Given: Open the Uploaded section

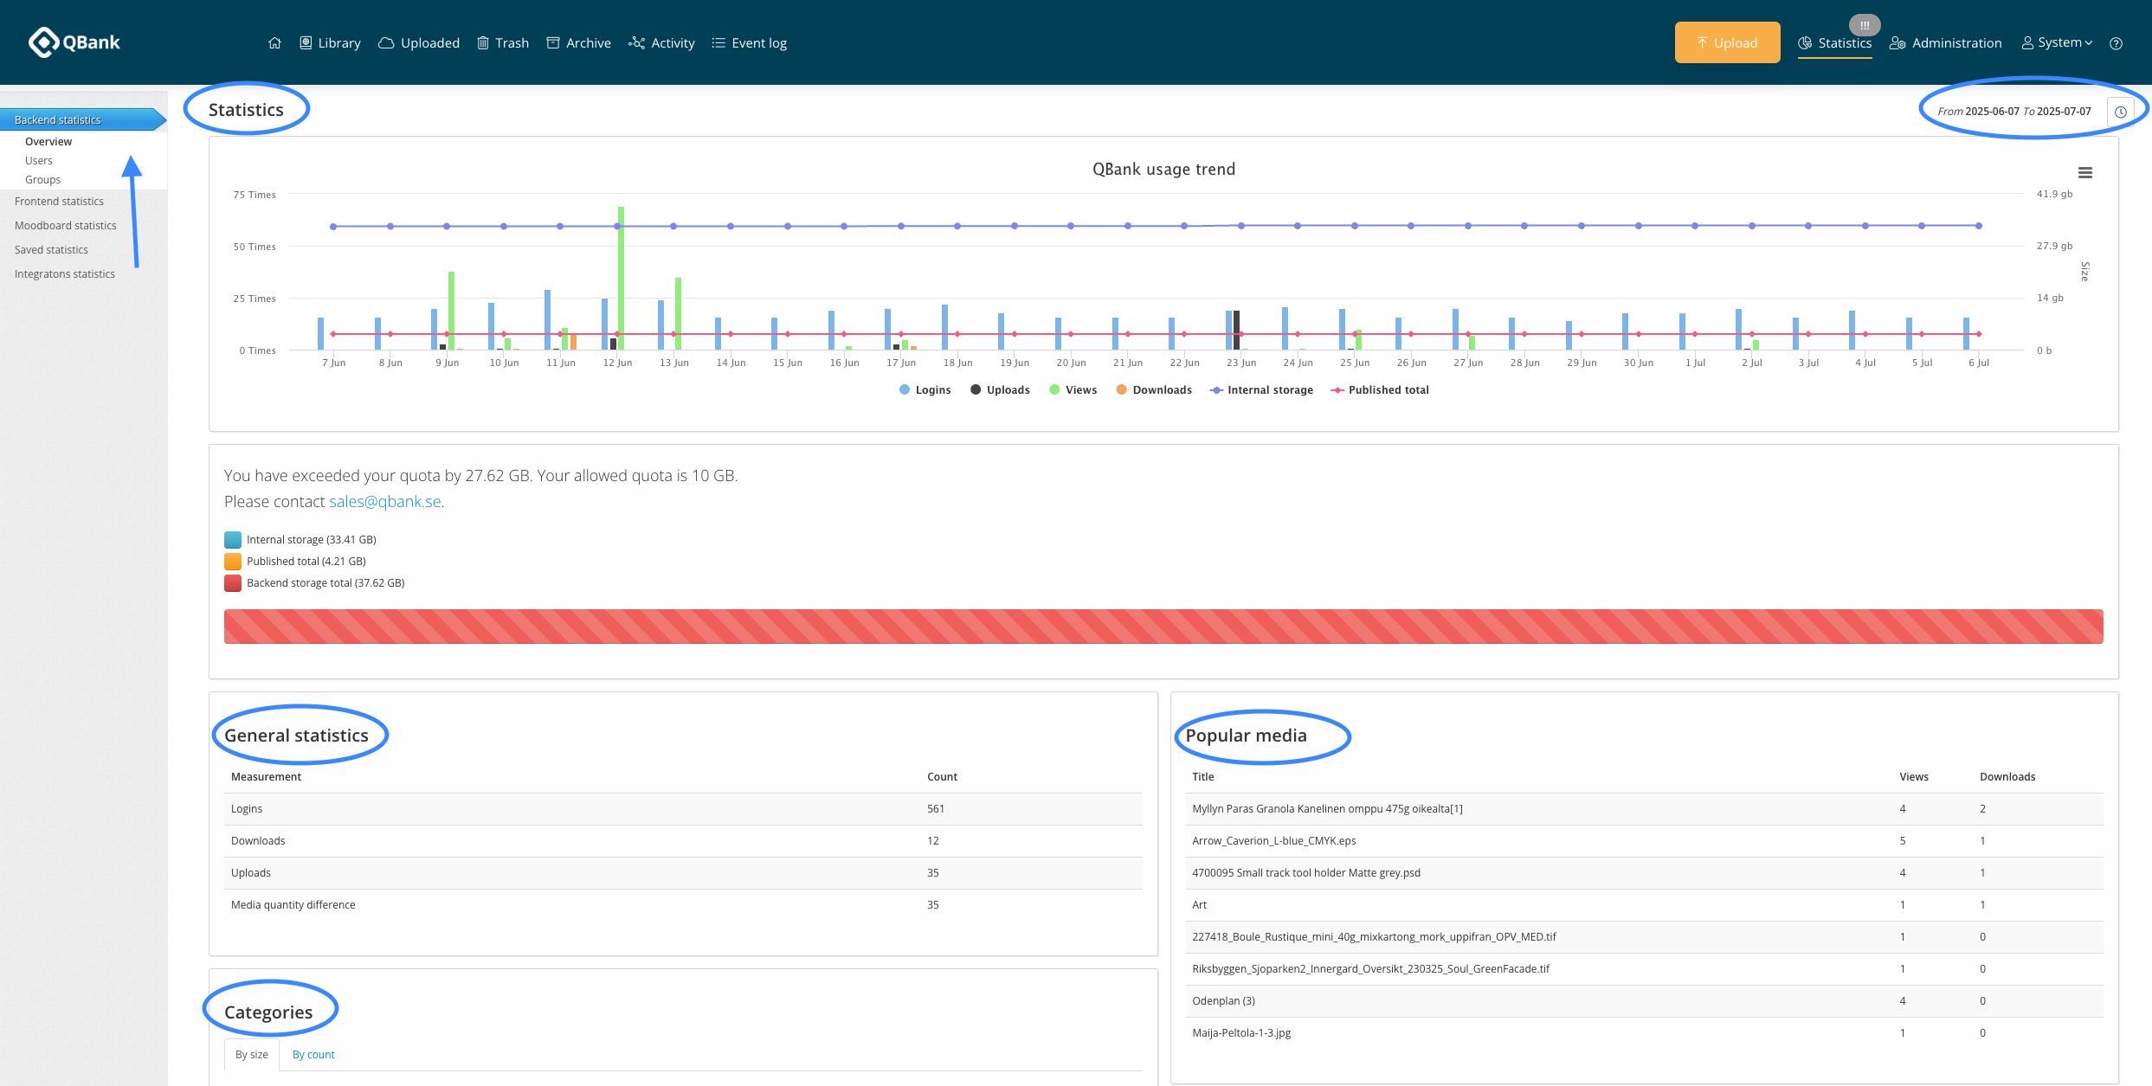Looking at the screenshot, I should 419,43.
